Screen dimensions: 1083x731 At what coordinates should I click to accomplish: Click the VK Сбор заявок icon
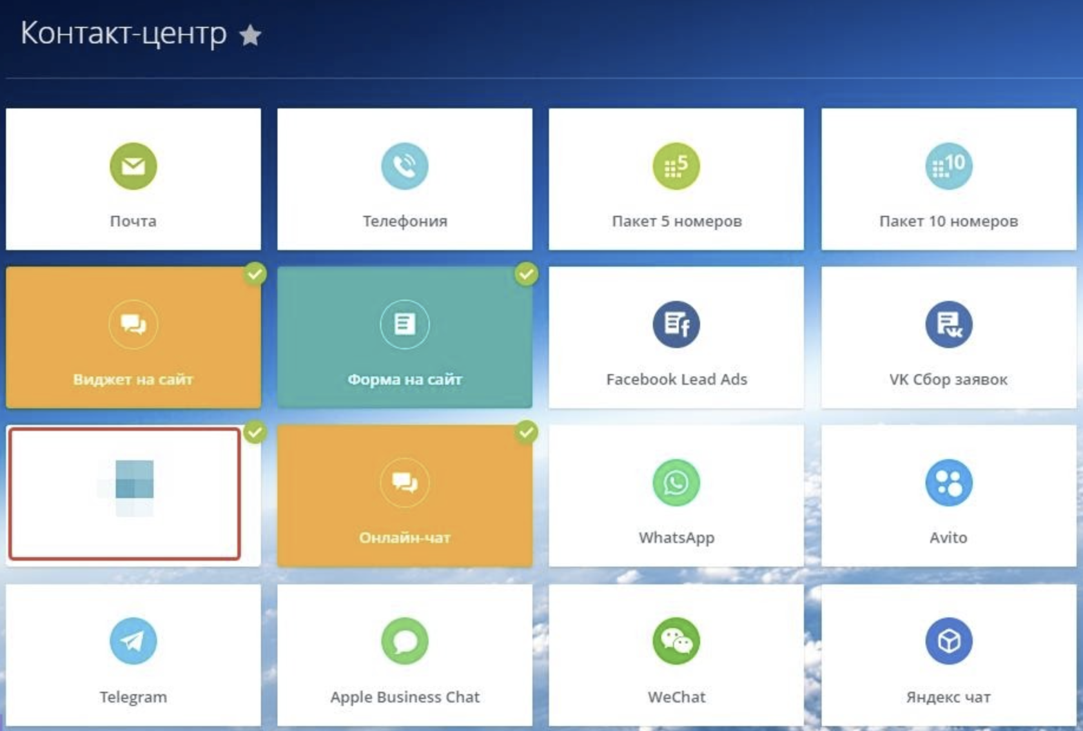pyautogui.click(x=948, y=324)
